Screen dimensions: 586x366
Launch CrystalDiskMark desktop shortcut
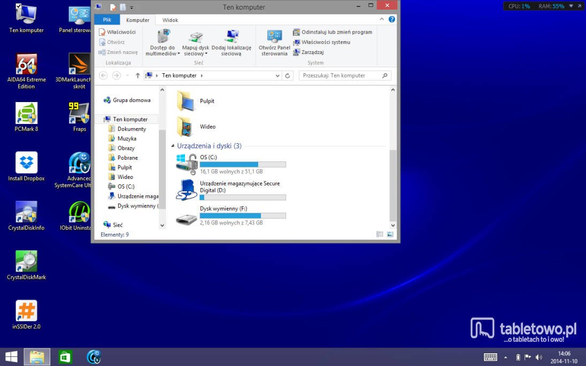[26, 265]
